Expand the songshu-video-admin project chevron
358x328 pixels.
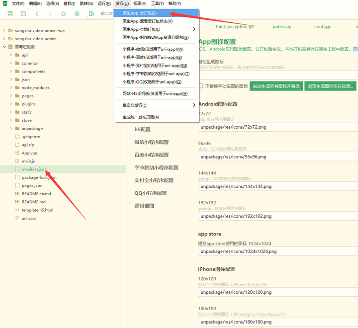coord(4,39)
